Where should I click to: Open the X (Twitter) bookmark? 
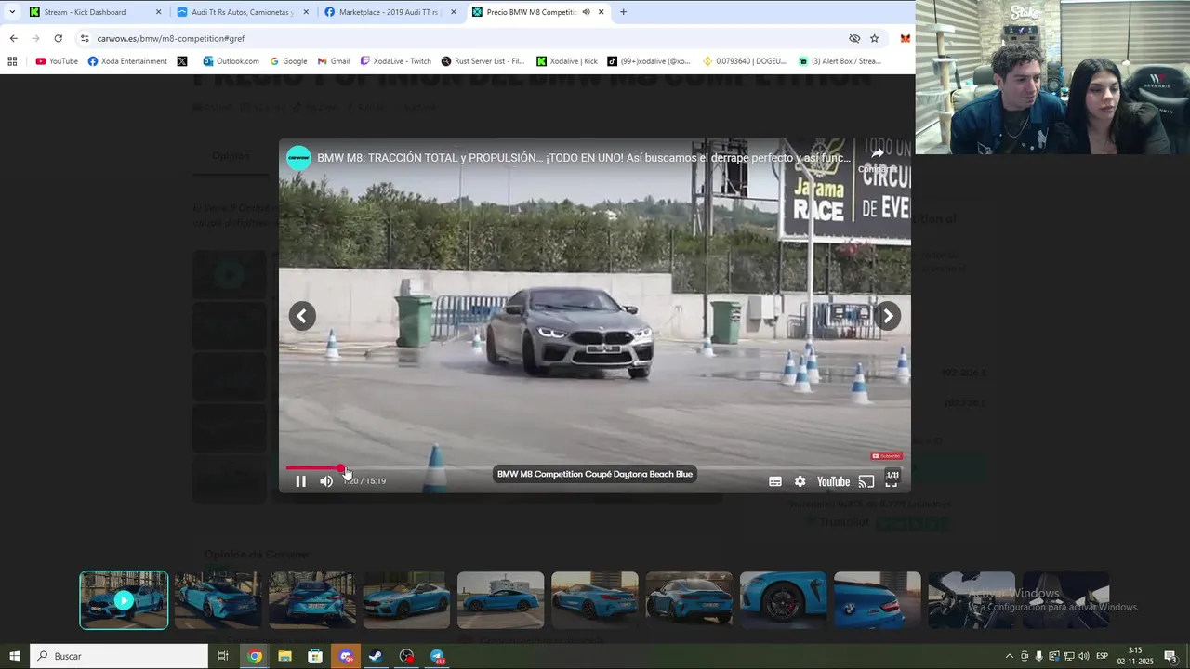[182, 61]
